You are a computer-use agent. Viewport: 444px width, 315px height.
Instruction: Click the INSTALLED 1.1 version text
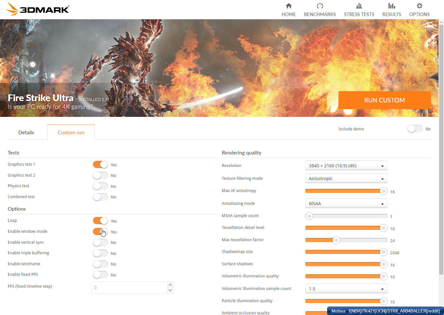[94, 100]
